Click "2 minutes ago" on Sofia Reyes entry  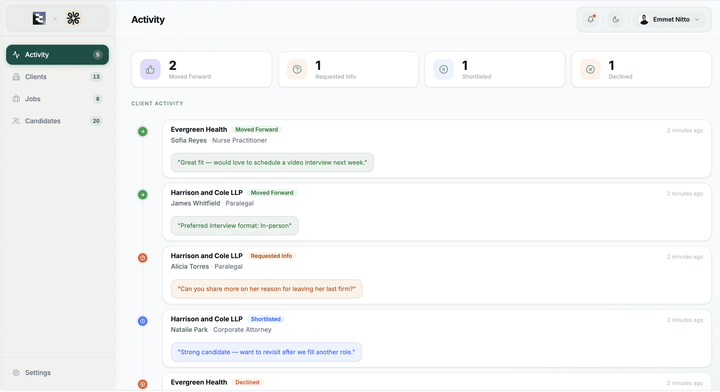click(x=685, y=130)
